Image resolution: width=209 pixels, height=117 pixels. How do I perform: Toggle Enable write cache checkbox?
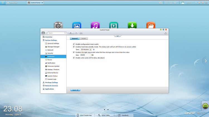click(x=74, y=58)
